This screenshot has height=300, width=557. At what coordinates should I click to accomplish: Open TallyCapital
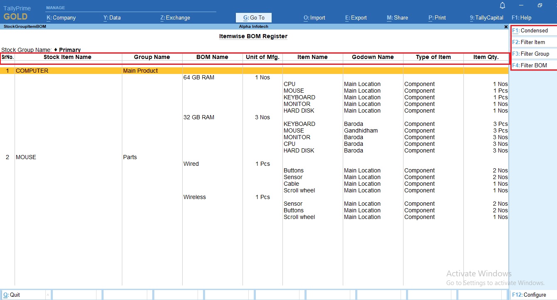[486, 17]
